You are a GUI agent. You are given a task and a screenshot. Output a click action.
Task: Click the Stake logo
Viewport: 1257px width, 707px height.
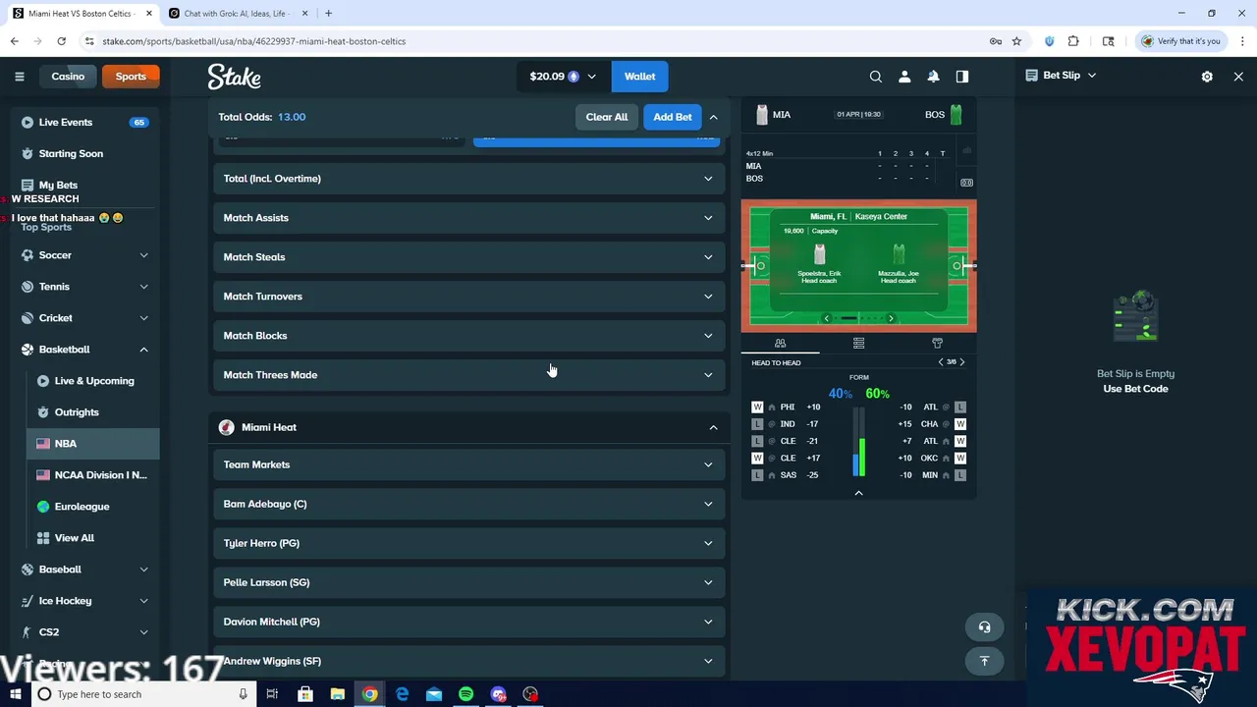pyautogui.click(x=234, y=77)
